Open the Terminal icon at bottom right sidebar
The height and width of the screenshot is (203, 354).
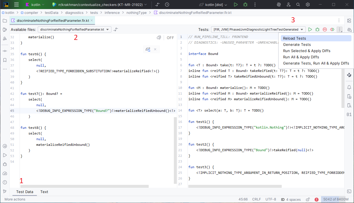[349, 191]
